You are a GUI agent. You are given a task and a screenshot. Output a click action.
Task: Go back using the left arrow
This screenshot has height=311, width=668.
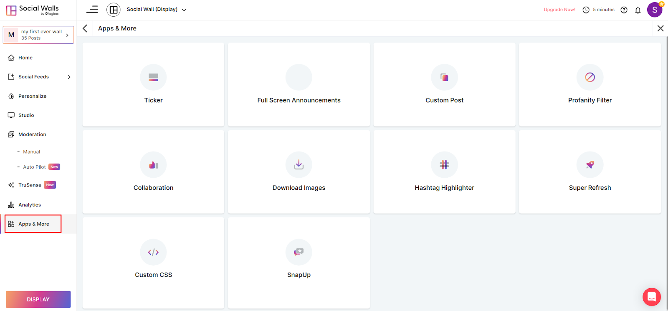coord(85,28)
